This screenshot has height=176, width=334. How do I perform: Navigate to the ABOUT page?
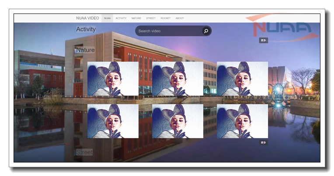(180, 18)
